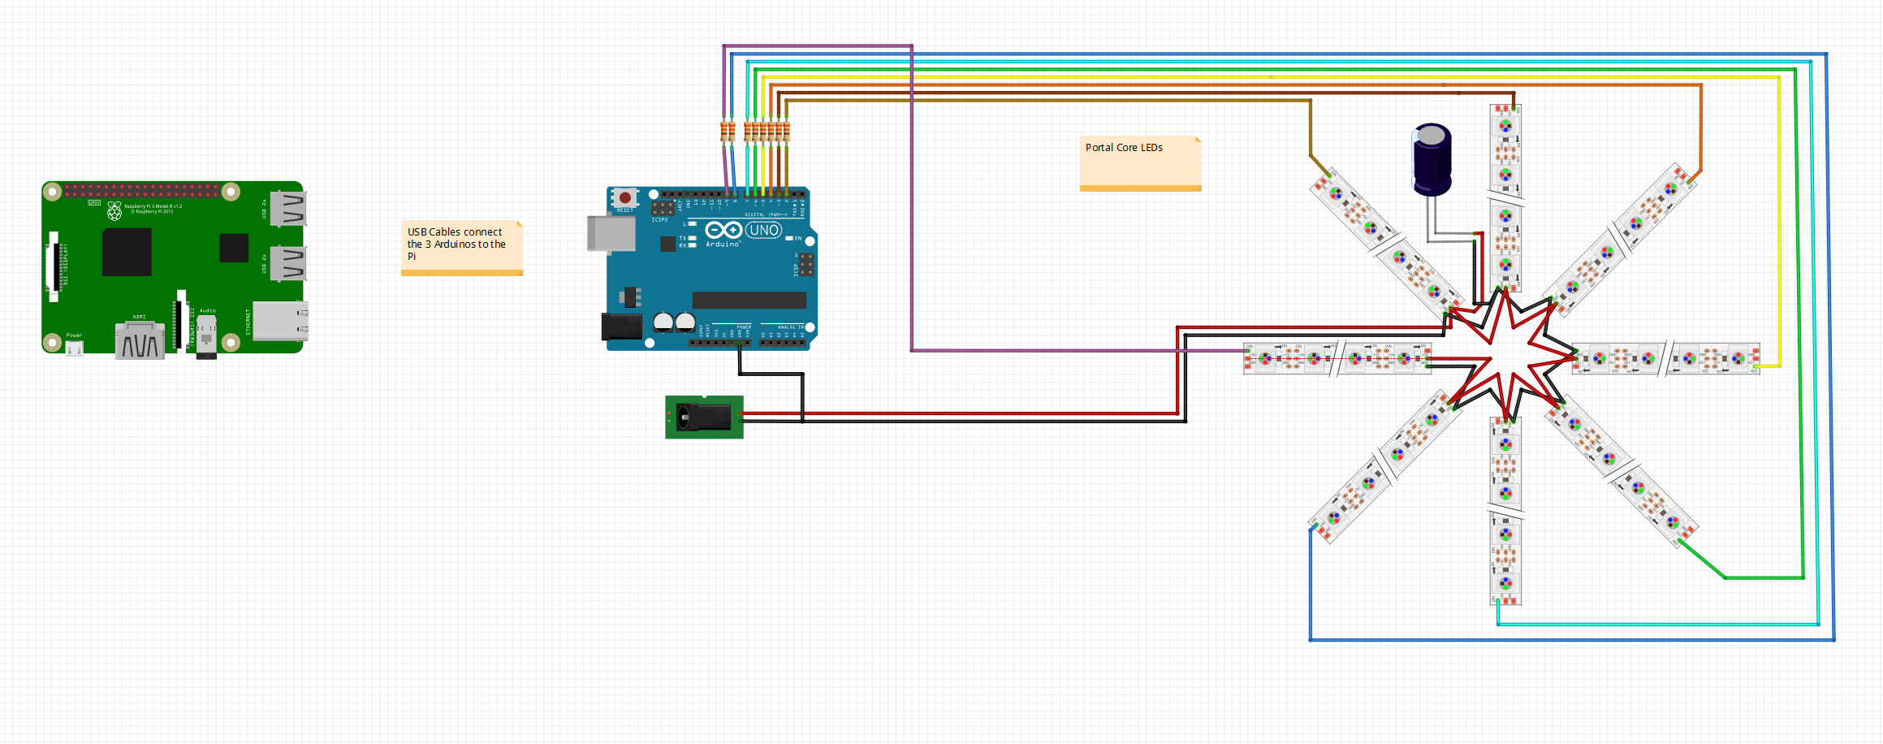Select the dark blue electrolytic capacitor

[x=1432, y=159]
